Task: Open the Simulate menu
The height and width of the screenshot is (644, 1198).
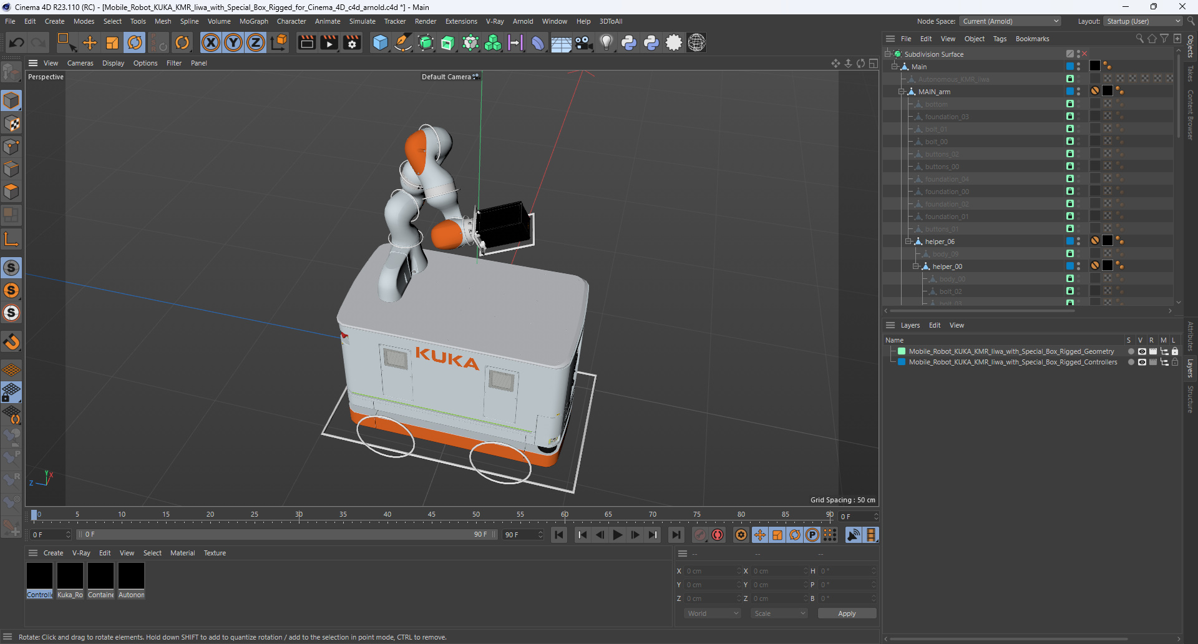Action: (362, 21)
